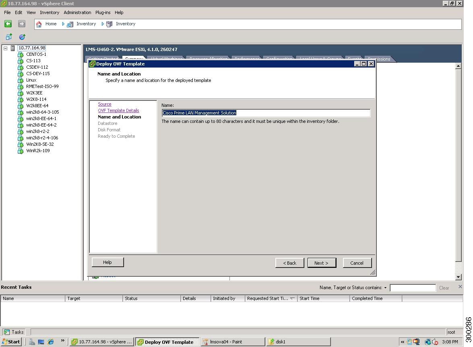Click the tray icon left of the volume icon
Screen dimensions: 473x347
point(428,342)
